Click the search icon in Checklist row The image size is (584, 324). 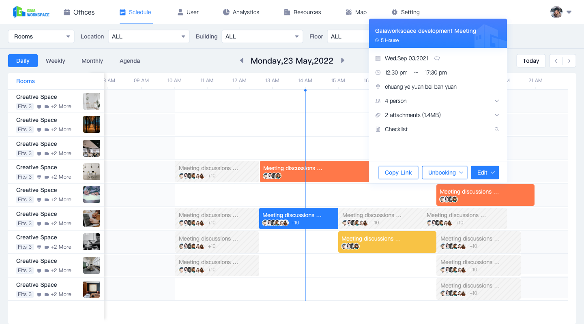point(497,129)
